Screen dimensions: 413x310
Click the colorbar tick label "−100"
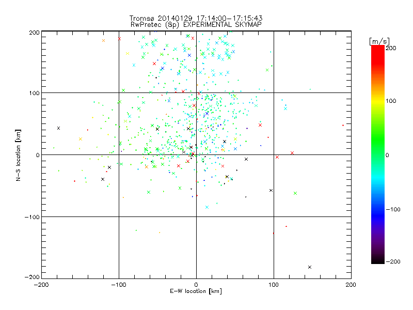pyautogui.click(x=393, y=209)
